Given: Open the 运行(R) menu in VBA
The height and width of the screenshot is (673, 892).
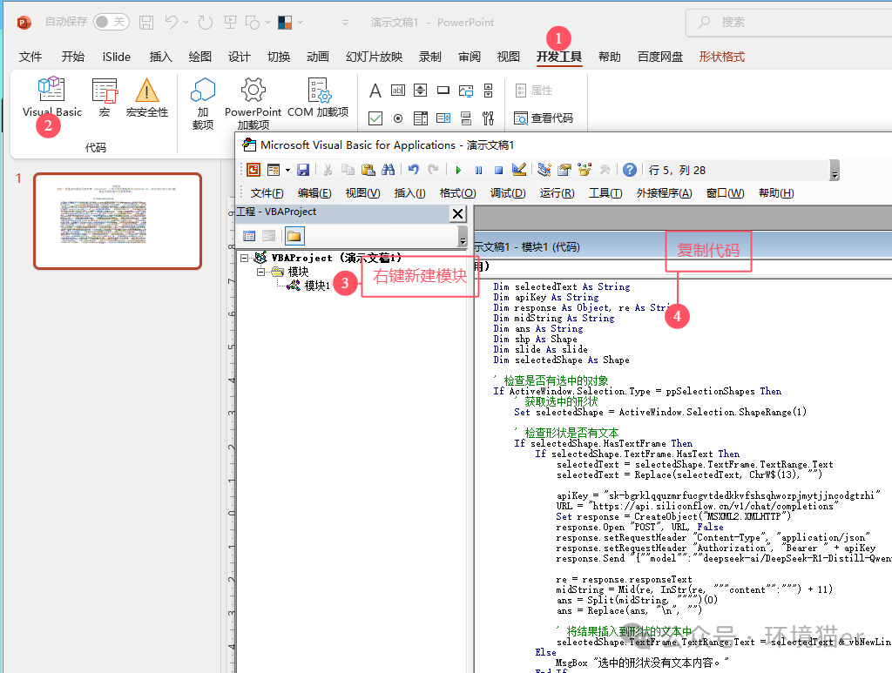Looking at the screenshot, I should point(557,193).
